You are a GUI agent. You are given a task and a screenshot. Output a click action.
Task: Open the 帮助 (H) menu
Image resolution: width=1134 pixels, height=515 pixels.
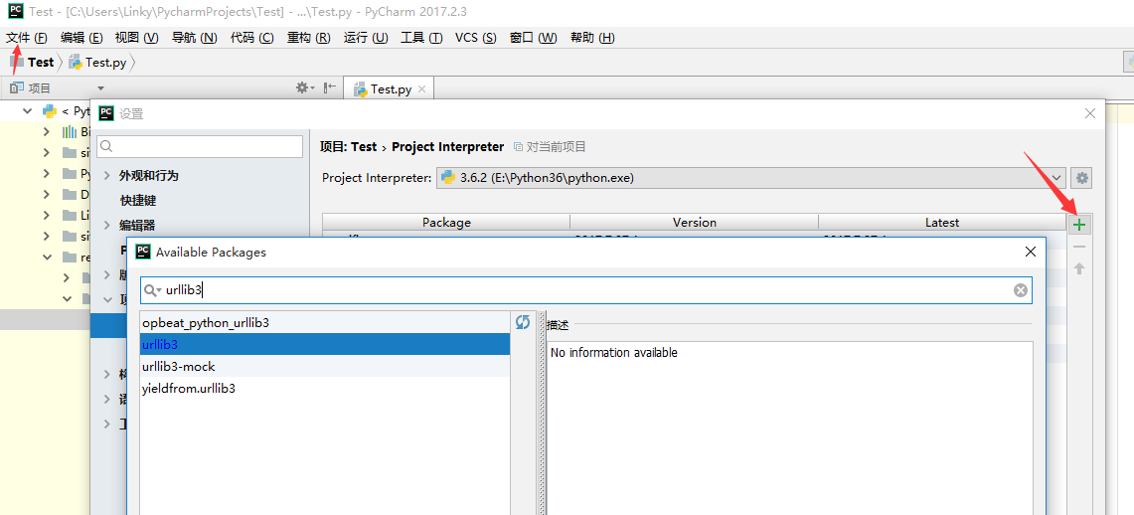pyautogui.click(x=592, y=38)
